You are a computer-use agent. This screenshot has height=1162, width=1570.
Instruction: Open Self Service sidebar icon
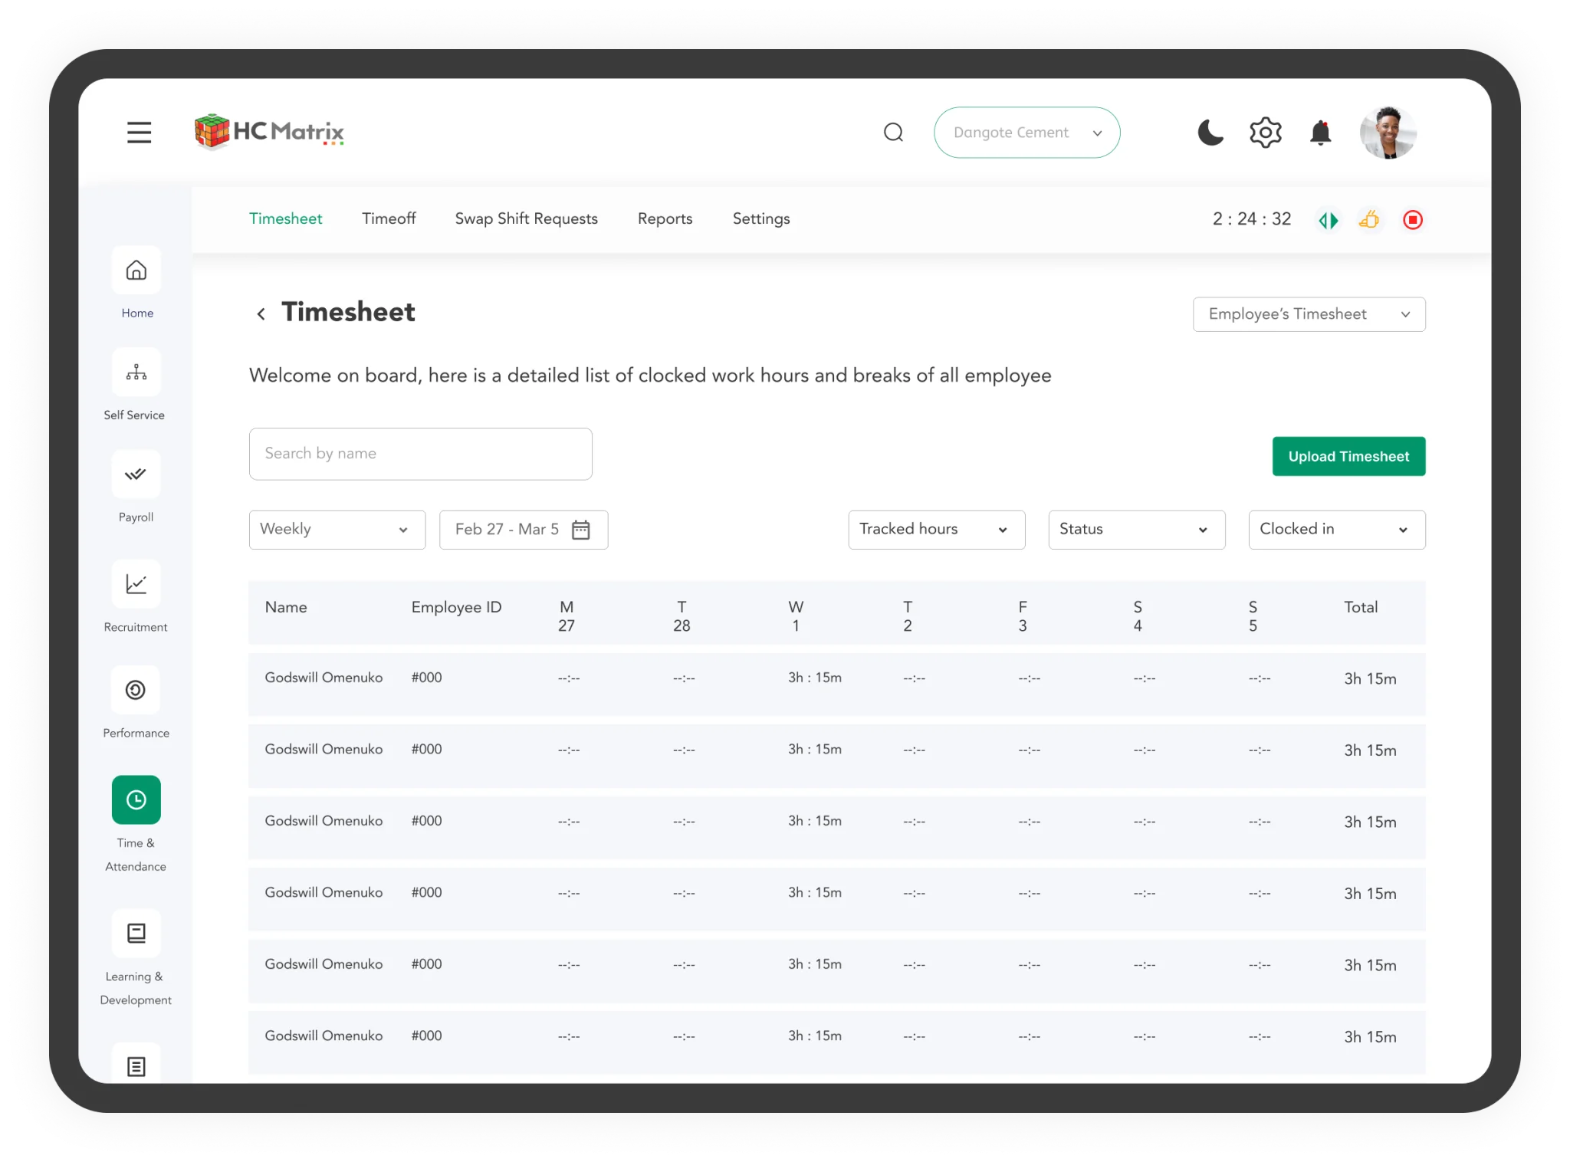tap(136, 373)
